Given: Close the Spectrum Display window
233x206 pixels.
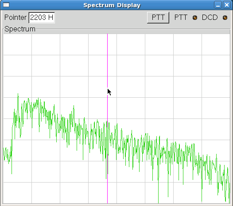Looking at the screenshot, I should (227, 5).
